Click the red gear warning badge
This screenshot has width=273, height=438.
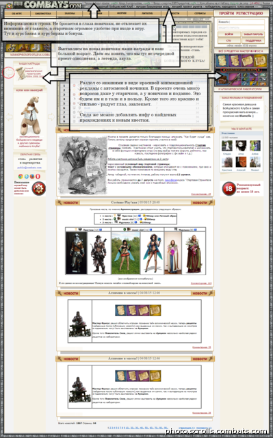[39, 189]
